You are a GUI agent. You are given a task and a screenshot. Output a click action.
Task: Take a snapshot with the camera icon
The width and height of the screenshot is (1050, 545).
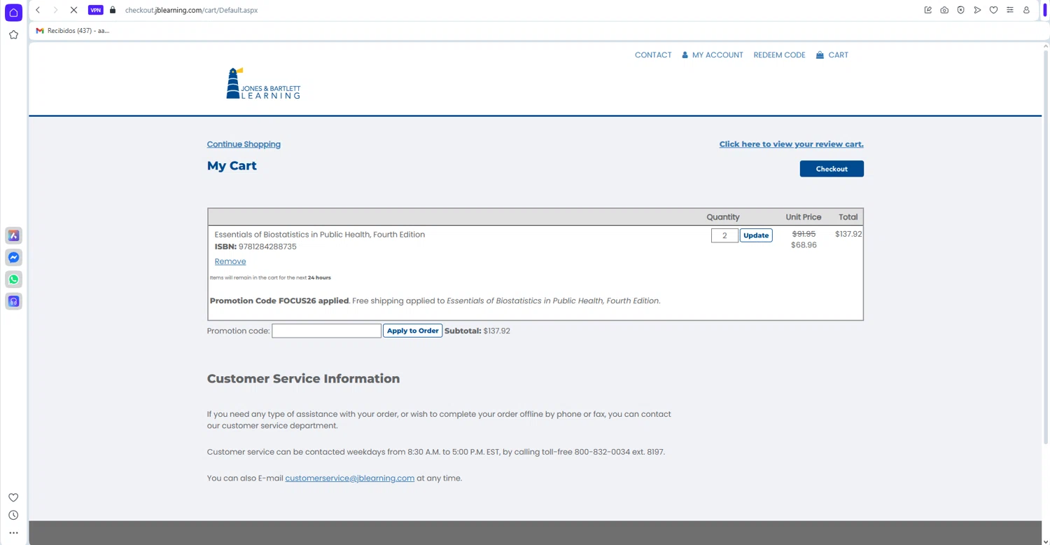[944, 10]
